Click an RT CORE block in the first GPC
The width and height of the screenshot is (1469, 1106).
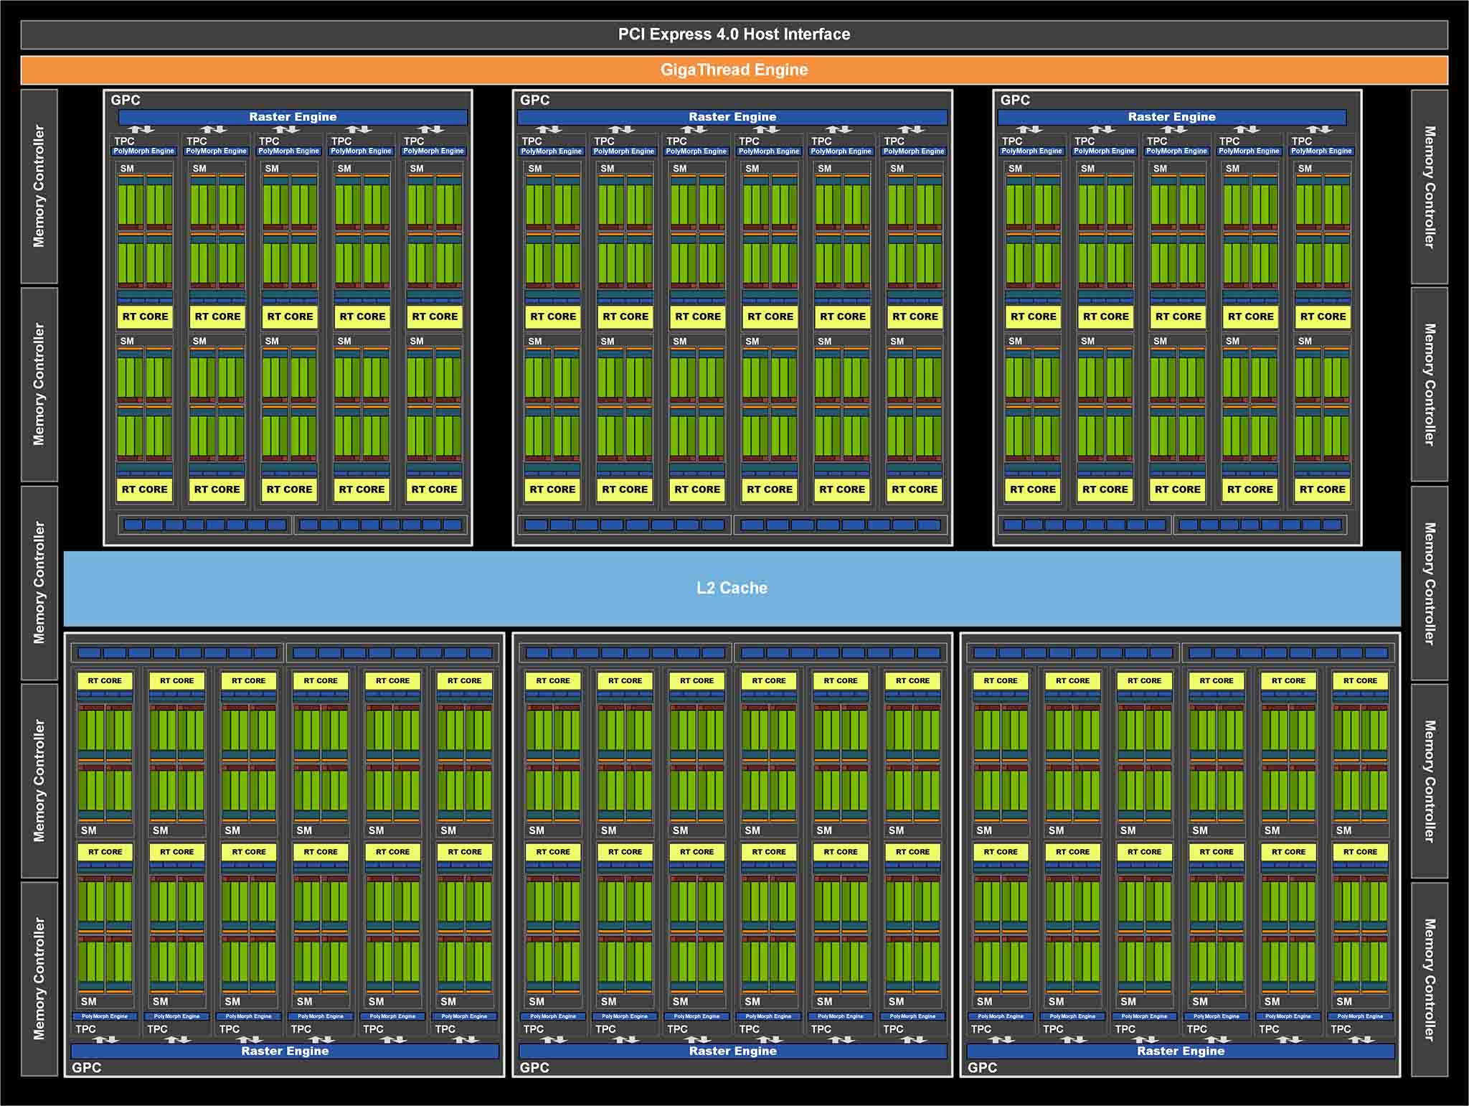144,316
